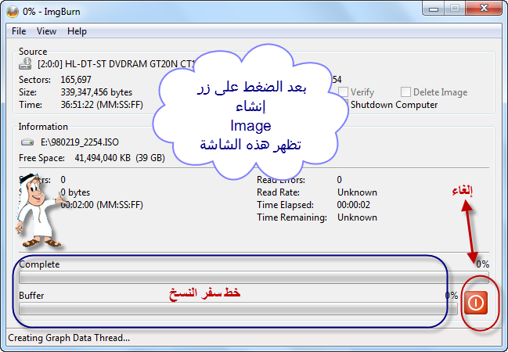Click the Free Space value 41,494,040 KB
The image size is (508, 352).
[x=120, y=158]
